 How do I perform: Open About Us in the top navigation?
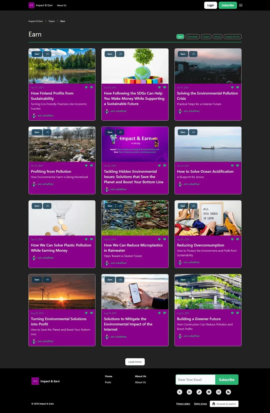(62, 5)
